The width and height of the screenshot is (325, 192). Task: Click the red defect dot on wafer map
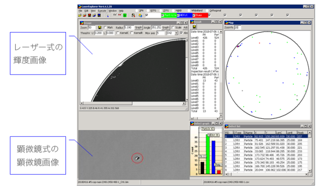click(259, 43)
